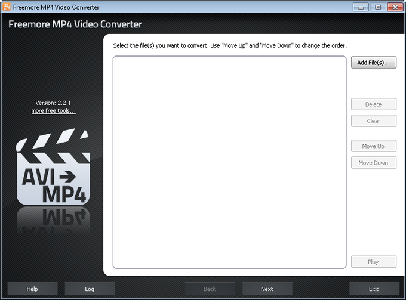Click the Back button
Viewport: 406px width, 300px height.
tap(210, 289)
